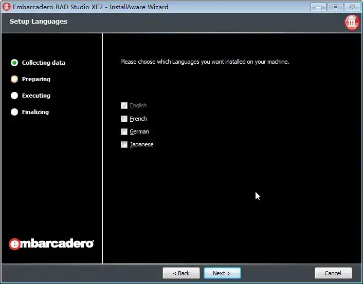Check the Japanese language option
This screenshot has width=363, height=284.
124,145
